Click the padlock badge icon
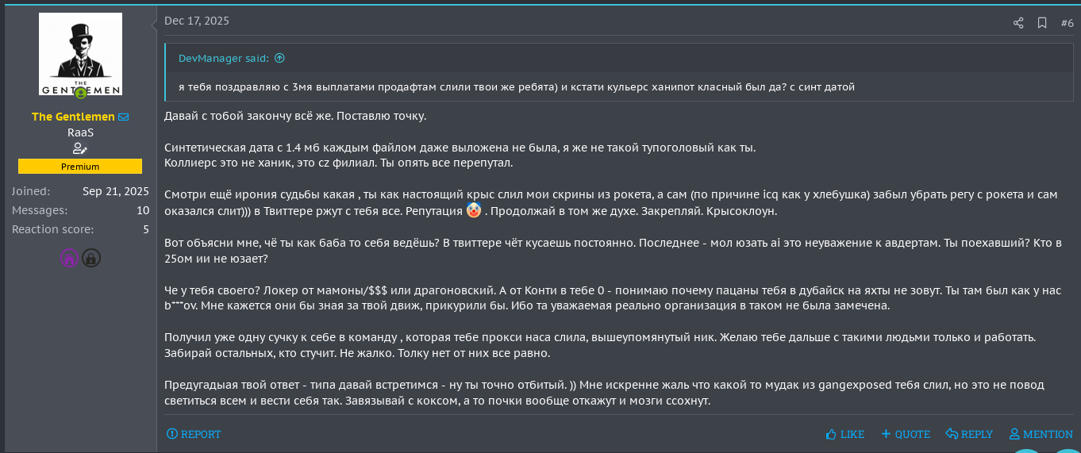Image resolution: width=1081 pixels, height=453 pixels. (x=91, y=258)
